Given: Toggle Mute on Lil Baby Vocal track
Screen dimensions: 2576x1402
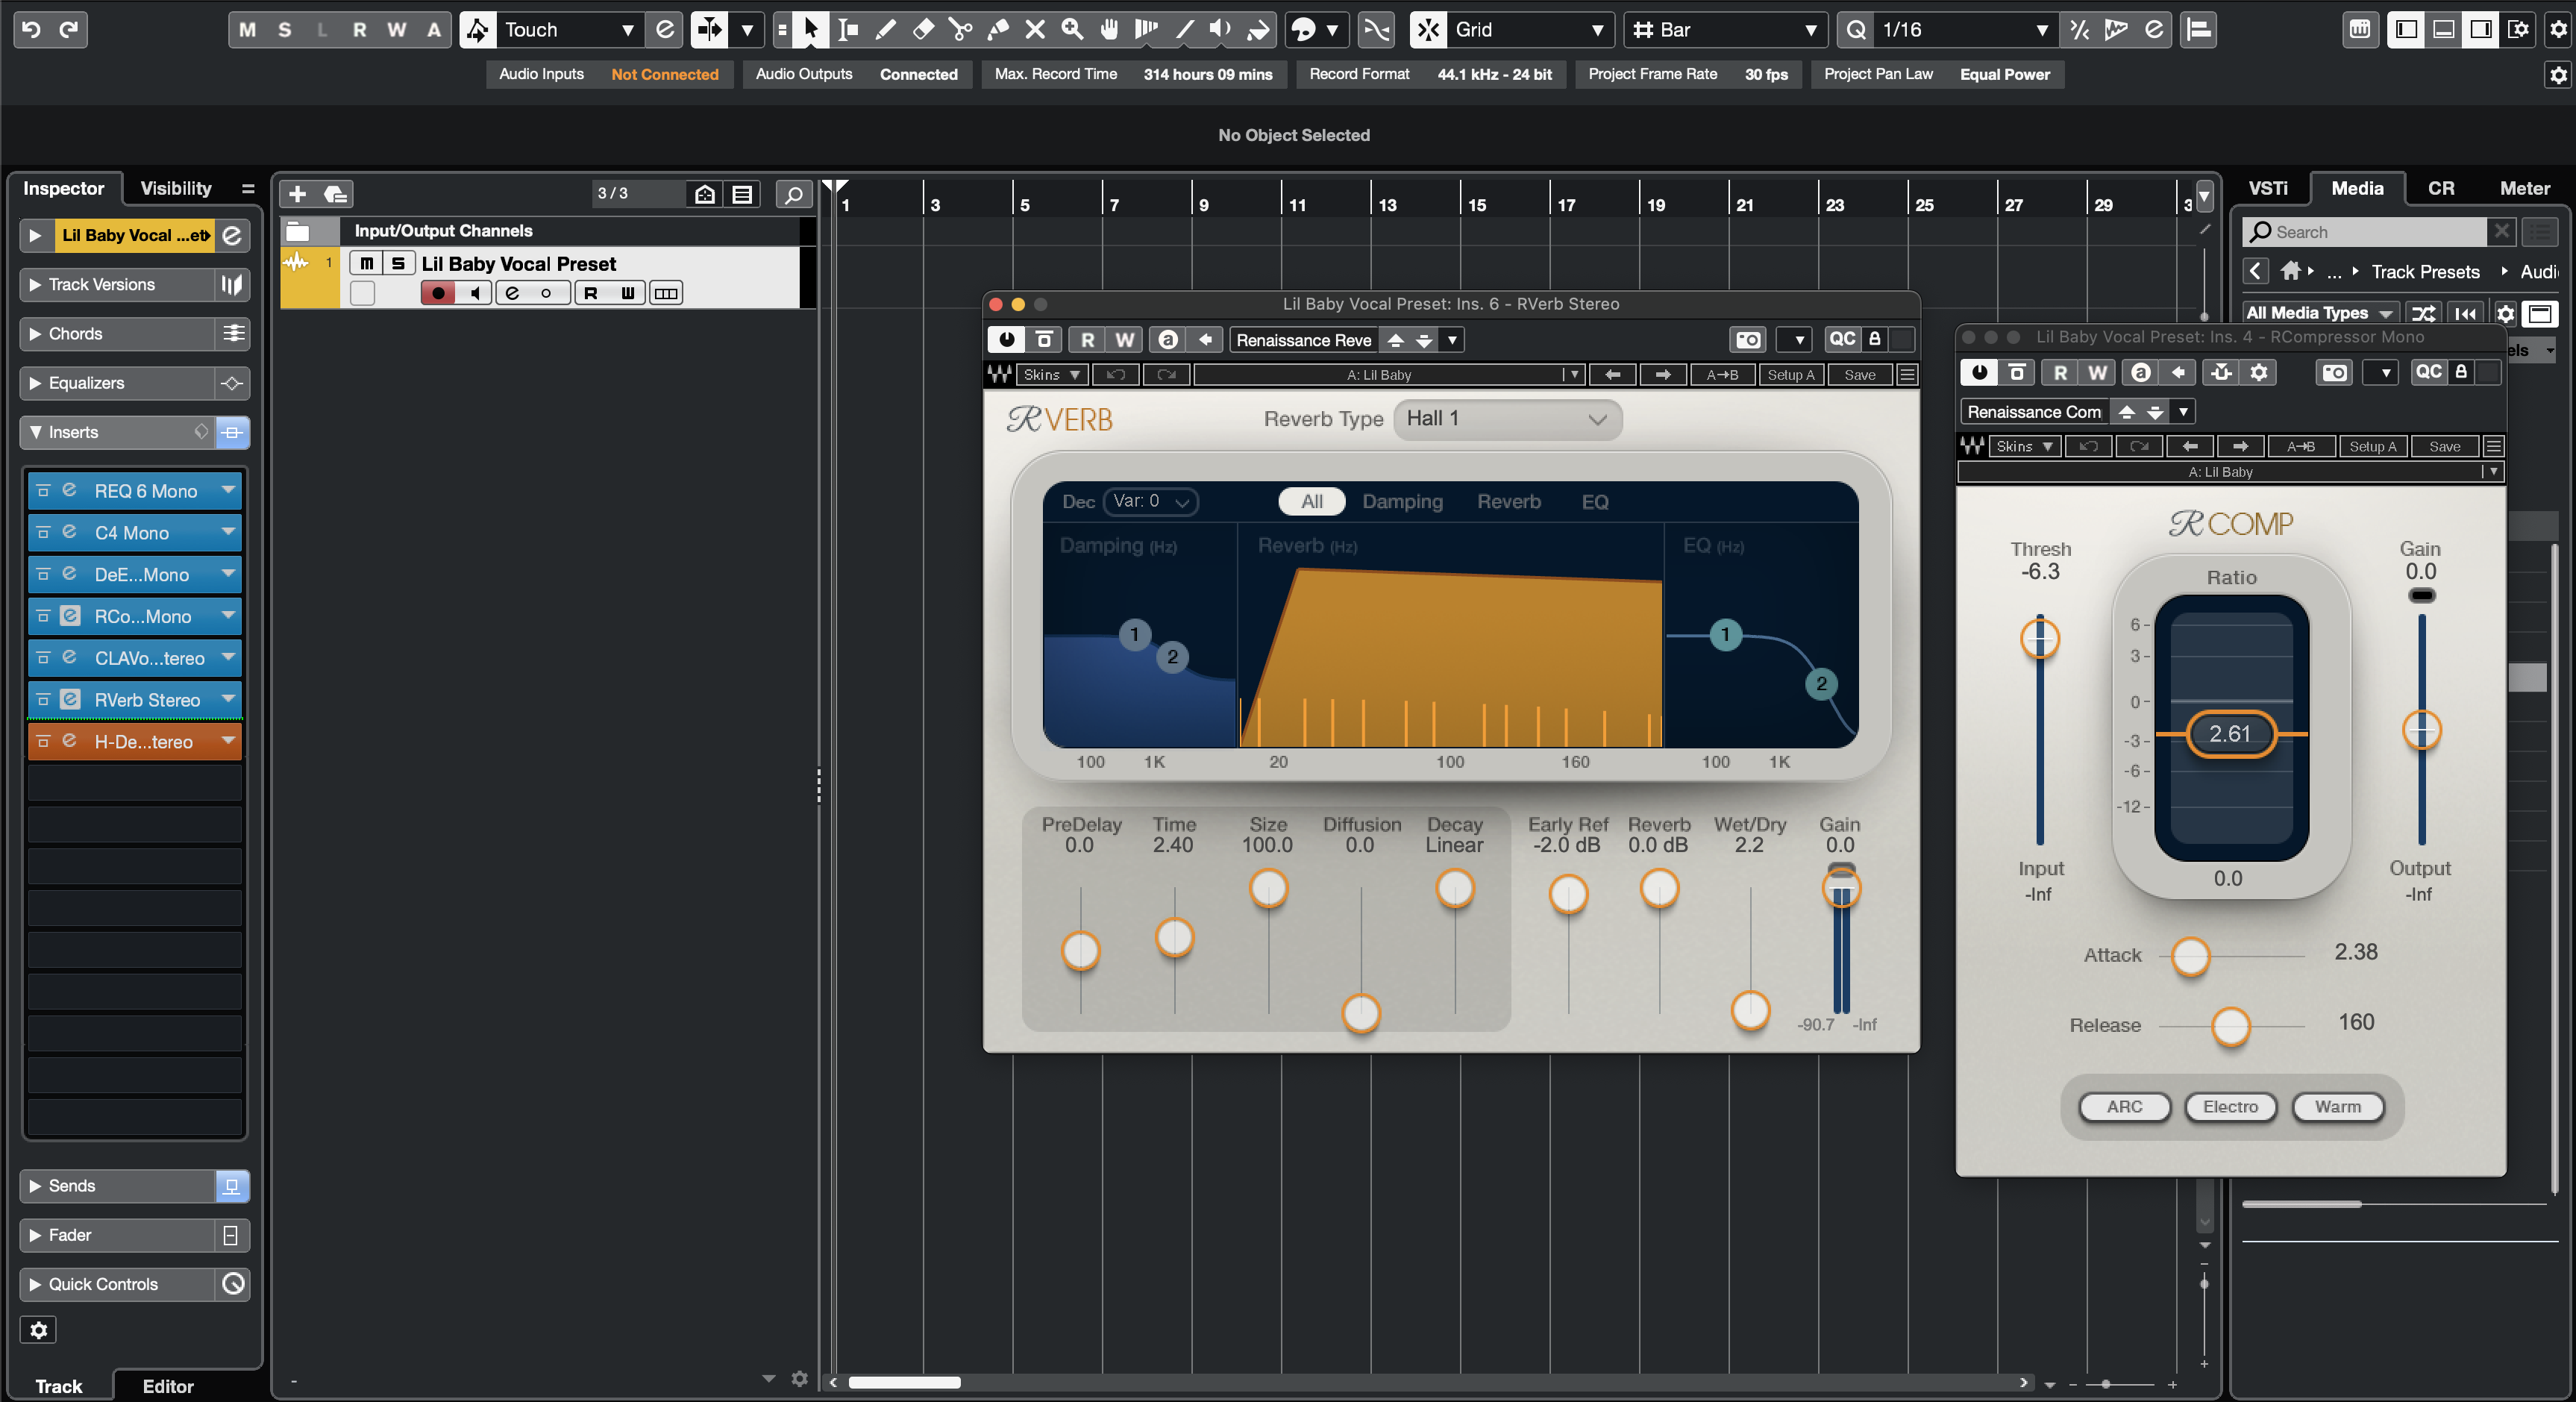Looking at the screenshot, I should click(x=367, y=264).
